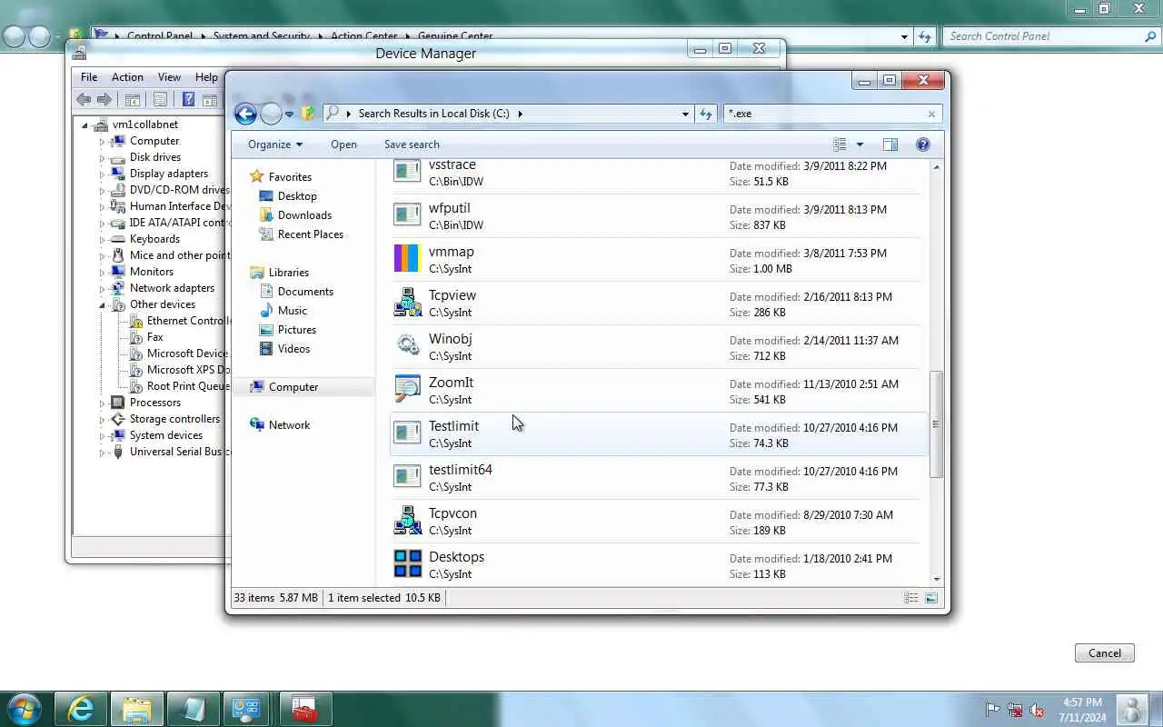Switch to details view in status bar
The image size is (1163, 727).
point(910,598)
